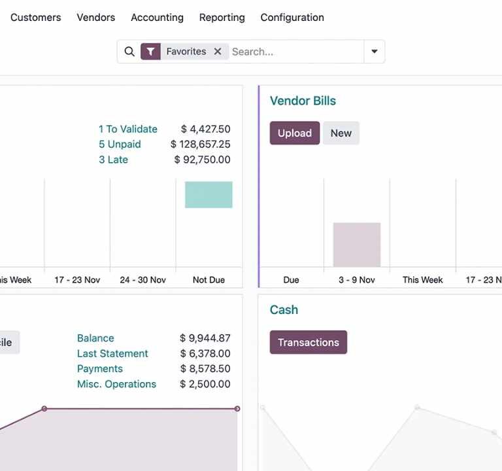
Task: Type in the Search input field
Action: pyautogui.click(x=294, y=52)
